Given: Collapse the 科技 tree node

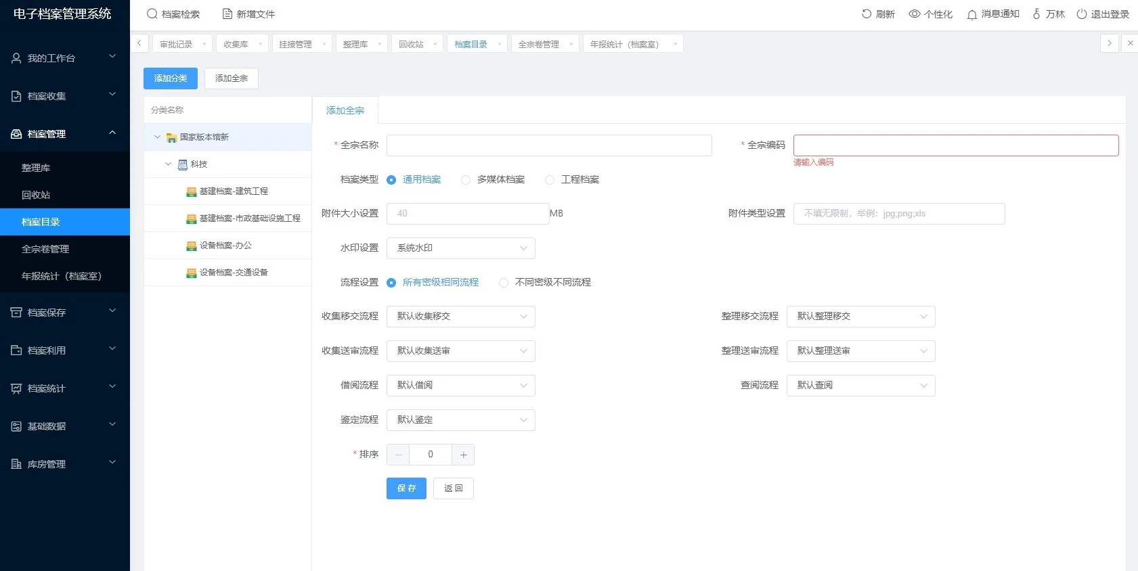Looking at the screenshot, I should 169,164.
